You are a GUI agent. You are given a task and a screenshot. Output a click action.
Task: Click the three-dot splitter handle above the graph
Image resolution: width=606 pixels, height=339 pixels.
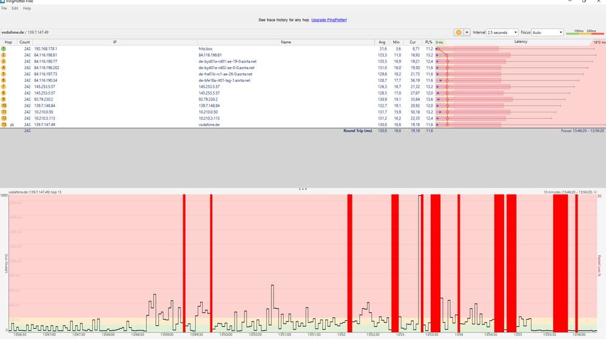pos(303,189)
